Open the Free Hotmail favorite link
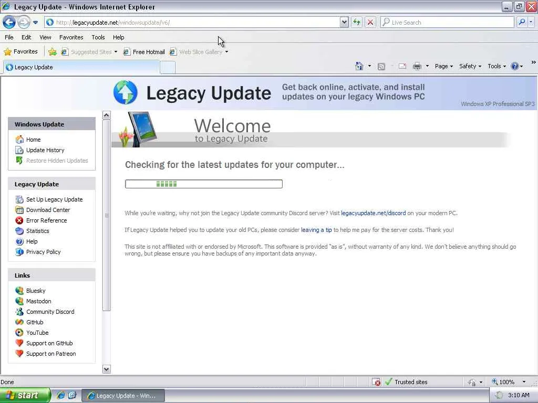Viewport: 538px width, 403px height. click(144, 52)
